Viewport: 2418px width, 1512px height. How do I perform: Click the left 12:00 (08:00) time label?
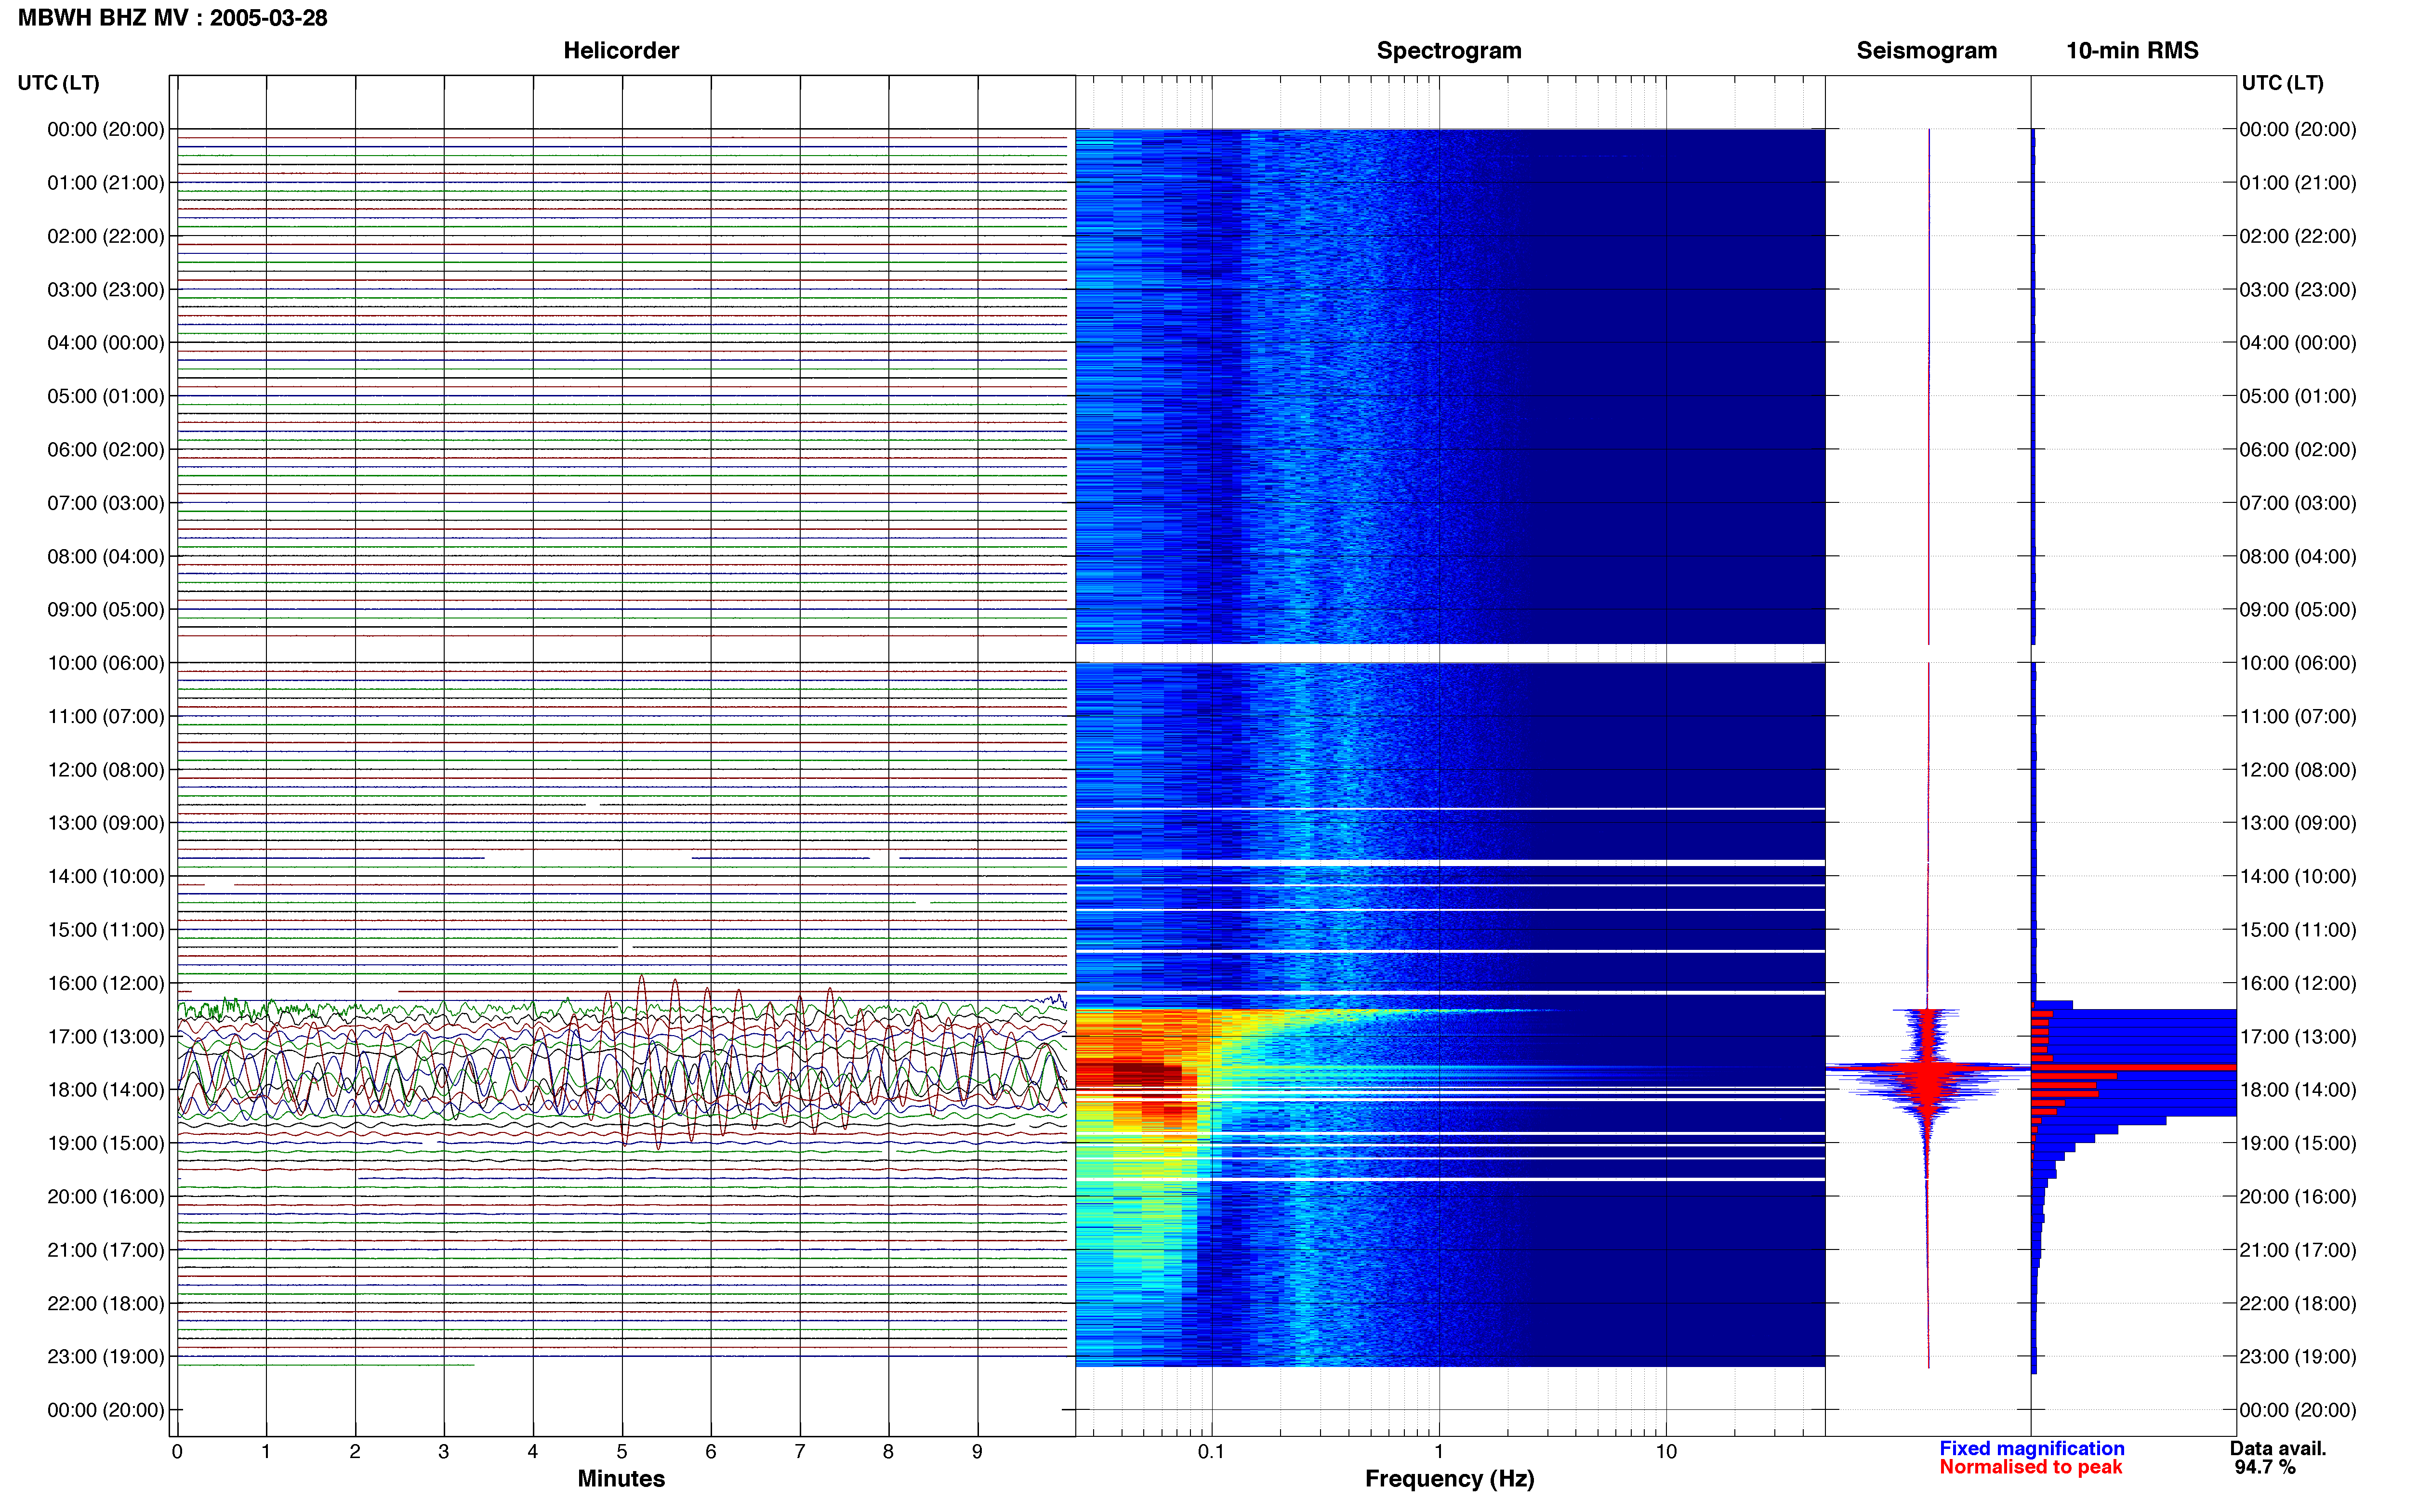106,770
